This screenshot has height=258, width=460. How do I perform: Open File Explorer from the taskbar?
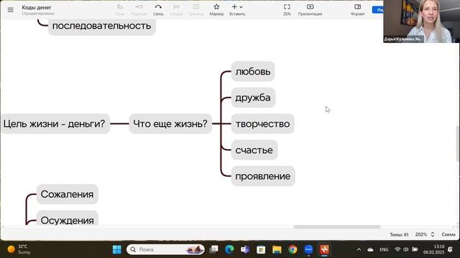(x=277, y=249)
